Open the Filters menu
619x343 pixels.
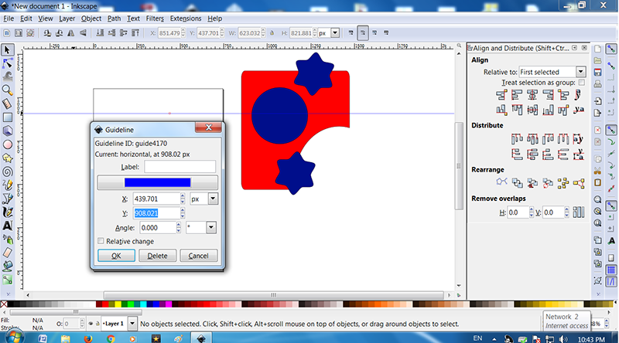click(x=155, y=19)
